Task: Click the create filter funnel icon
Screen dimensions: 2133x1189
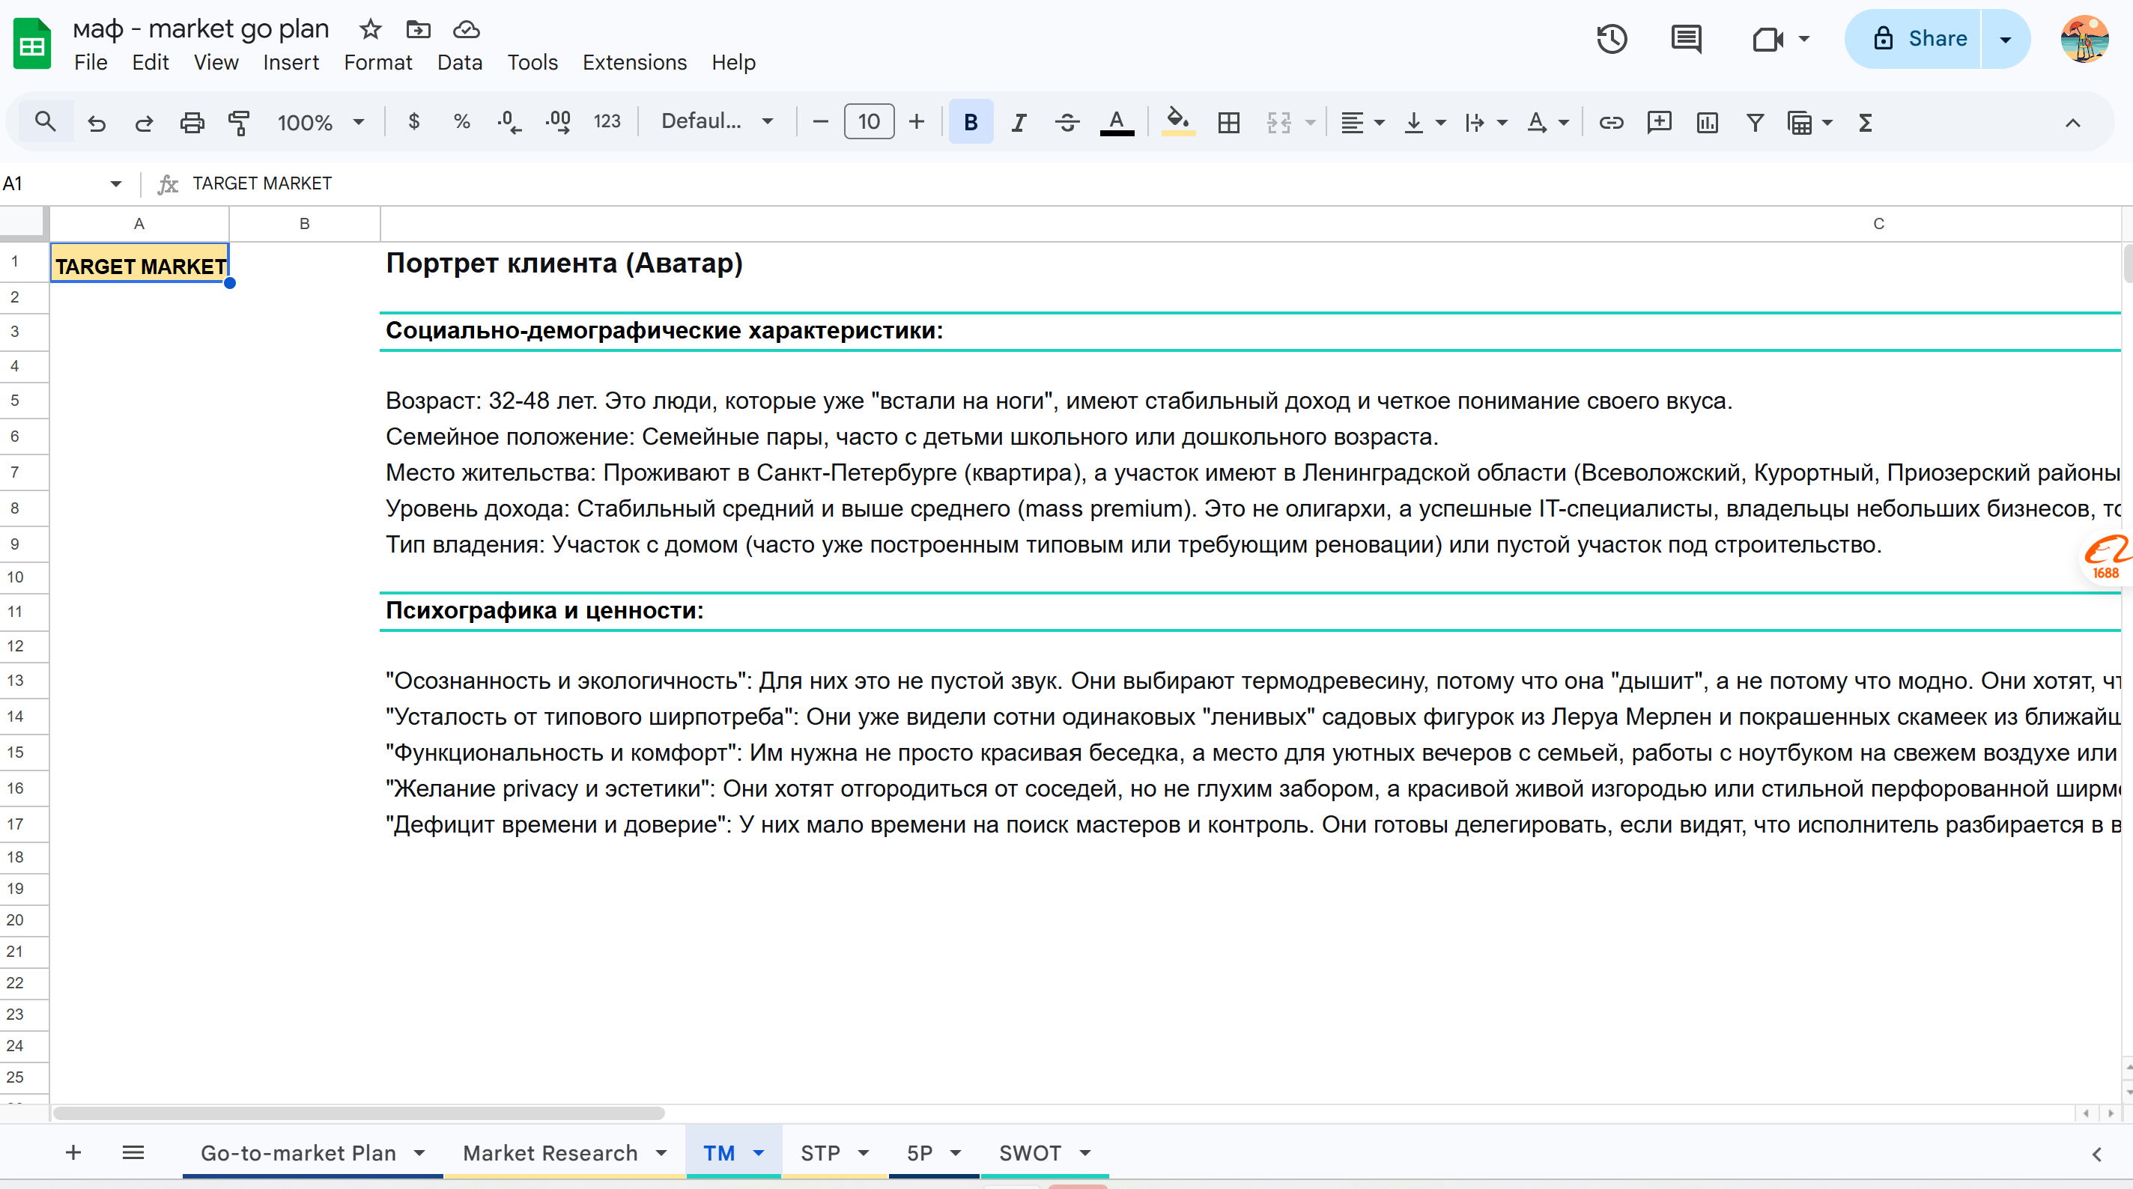Action: (x=1755, y=123)
